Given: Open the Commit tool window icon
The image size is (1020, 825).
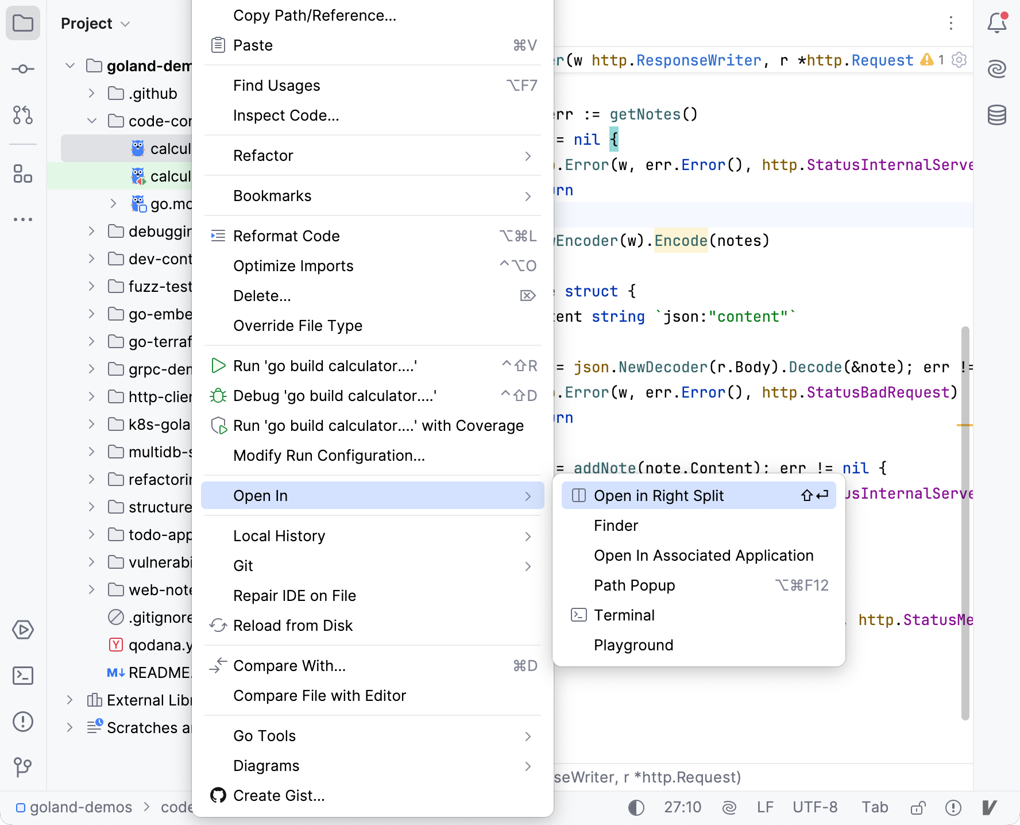Looking at the screenshot, I should tap(23, 70).
